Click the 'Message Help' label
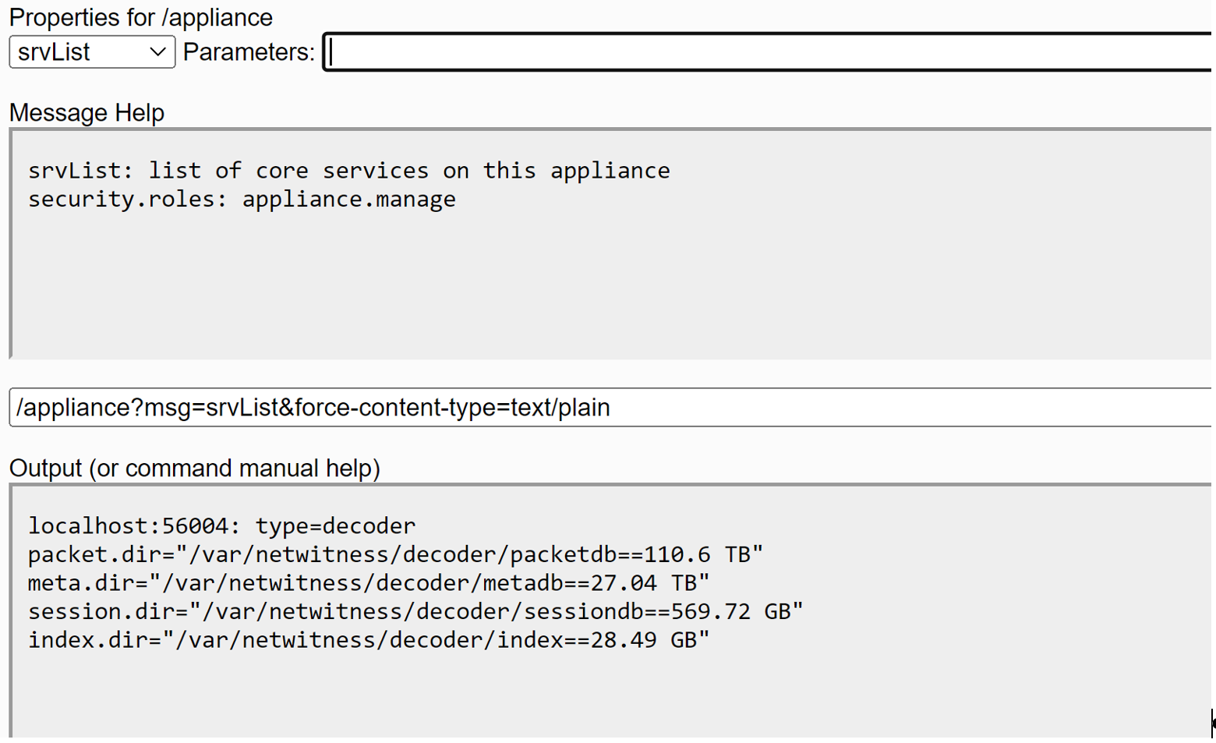The width and height of the screenshot is (1216, 743). pyautogui.click(x=87, y=113)
